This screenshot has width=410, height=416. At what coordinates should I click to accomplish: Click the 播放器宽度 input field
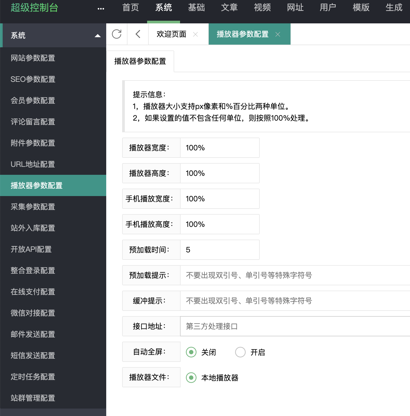pyautogui.click(x=220, y=148)
